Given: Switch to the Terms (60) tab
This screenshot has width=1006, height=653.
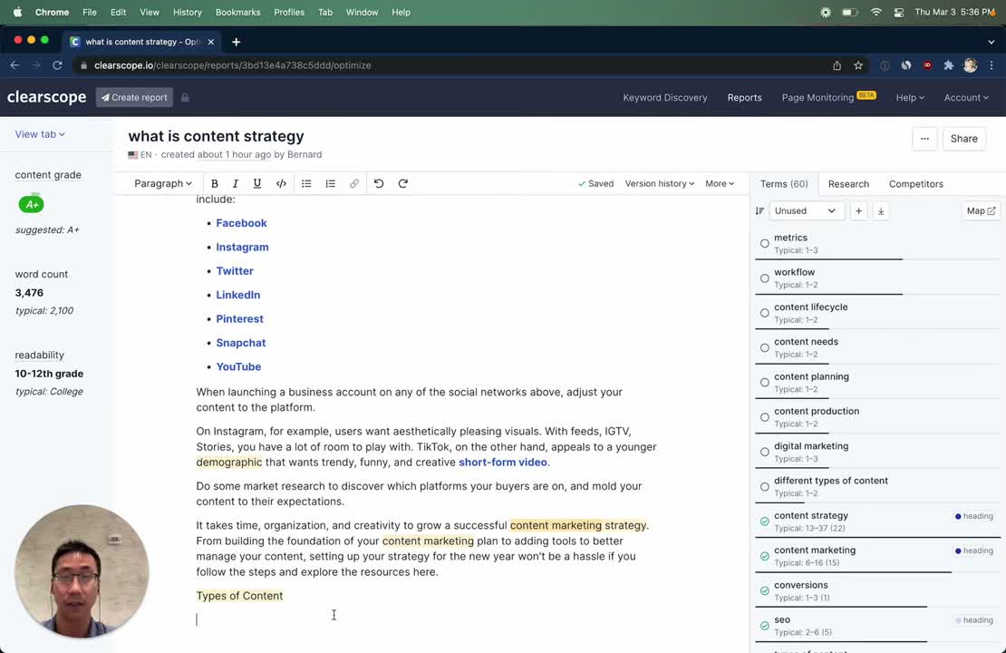Looking at the screenshot, I should (x=784, y=183).
